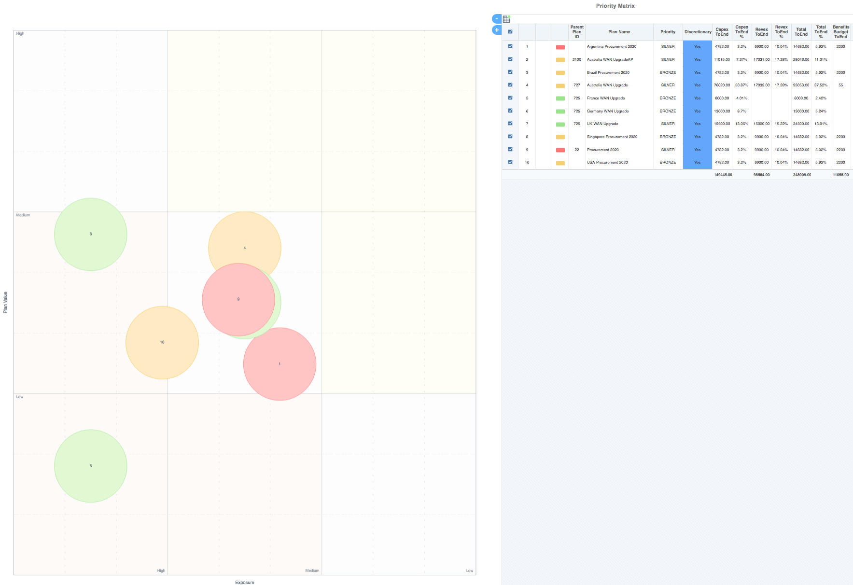Click BRONZE priority for Germany WAN Upgrade
Screen dimensions: 853x585
[668, 111]
